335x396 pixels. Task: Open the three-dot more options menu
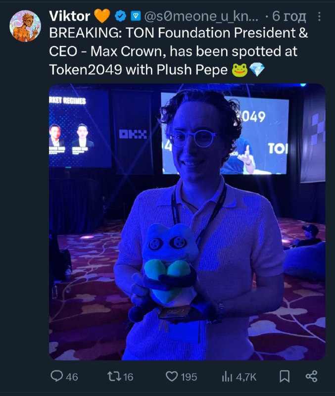319,16
